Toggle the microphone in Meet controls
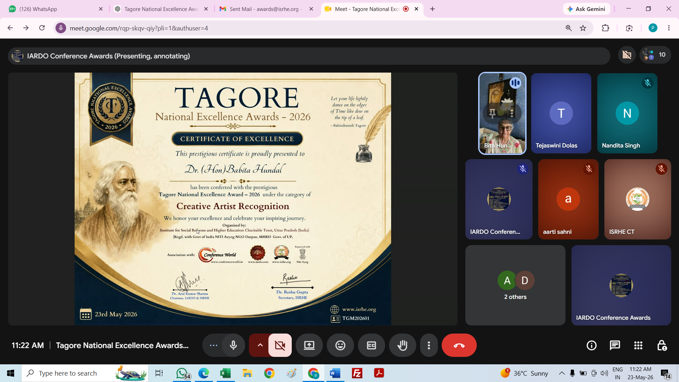The height and width of the screenshot is (382, 679). click(x=233, y=345)
